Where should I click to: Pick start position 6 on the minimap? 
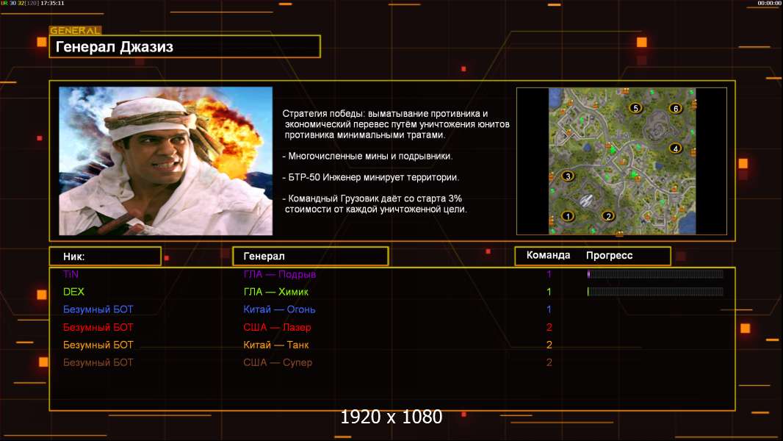tap(676, 109)
